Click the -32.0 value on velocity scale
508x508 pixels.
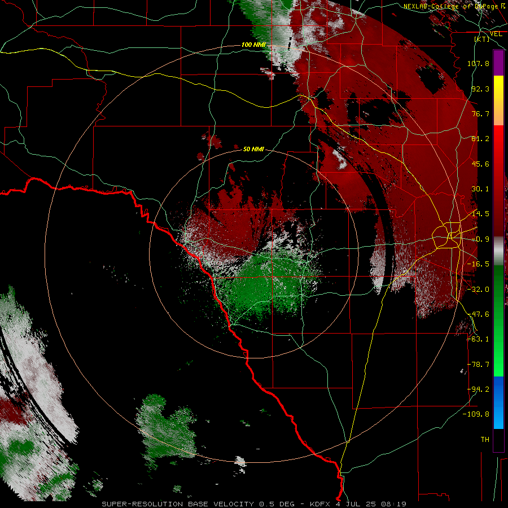tap(478, 290)
